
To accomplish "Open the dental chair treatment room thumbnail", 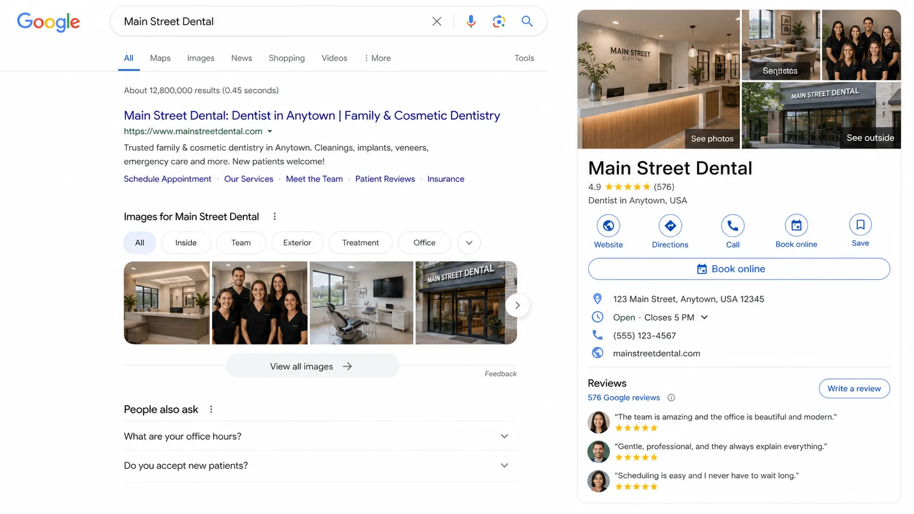I will pyautogui.click(x=361, y=303).
